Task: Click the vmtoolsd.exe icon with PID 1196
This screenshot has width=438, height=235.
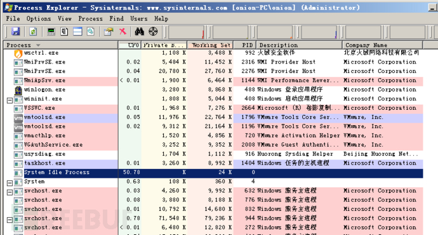Action: click(18, 127)
